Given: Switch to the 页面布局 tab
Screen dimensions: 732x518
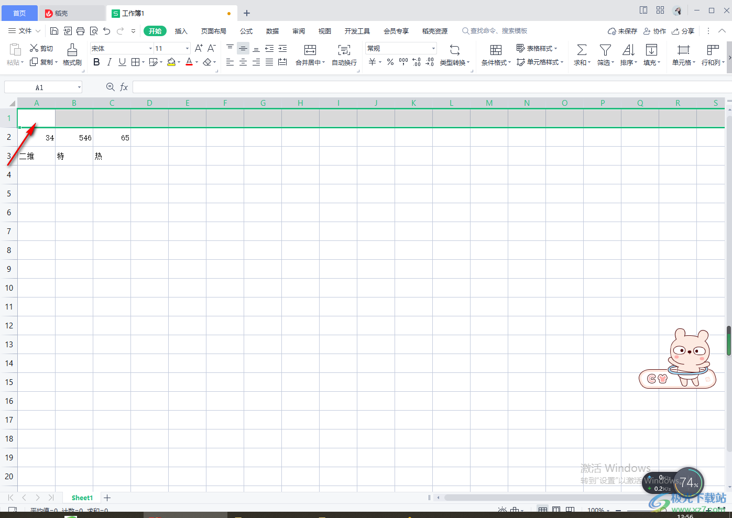Looking at the screenshot, I should pos(214,31).
